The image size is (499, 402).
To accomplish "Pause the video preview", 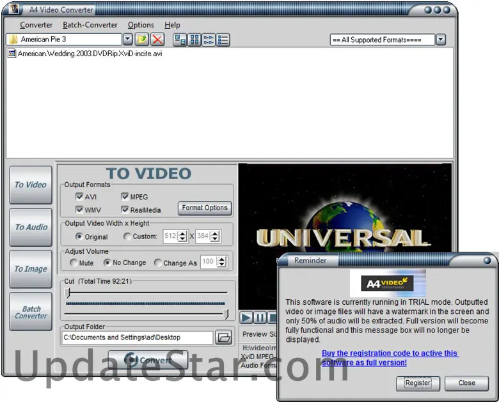I will 260,318.
